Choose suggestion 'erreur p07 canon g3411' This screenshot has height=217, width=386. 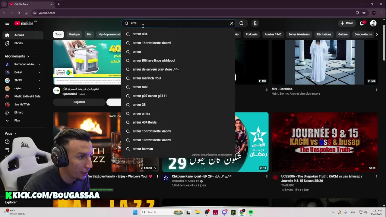[178, 96]
